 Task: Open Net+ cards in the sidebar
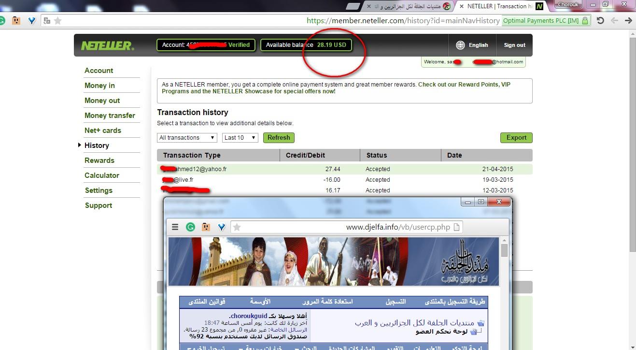[x=103, y=131]
